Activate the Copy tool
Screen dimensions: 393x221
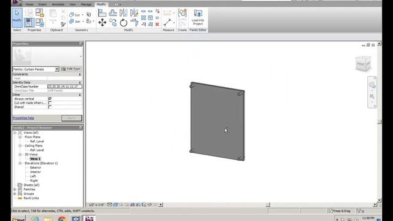pyautogui.click(x=113, y=23)
